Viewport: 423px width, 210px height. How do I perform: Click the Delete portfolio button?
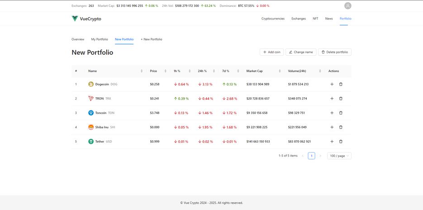click(x=335, y=52)
